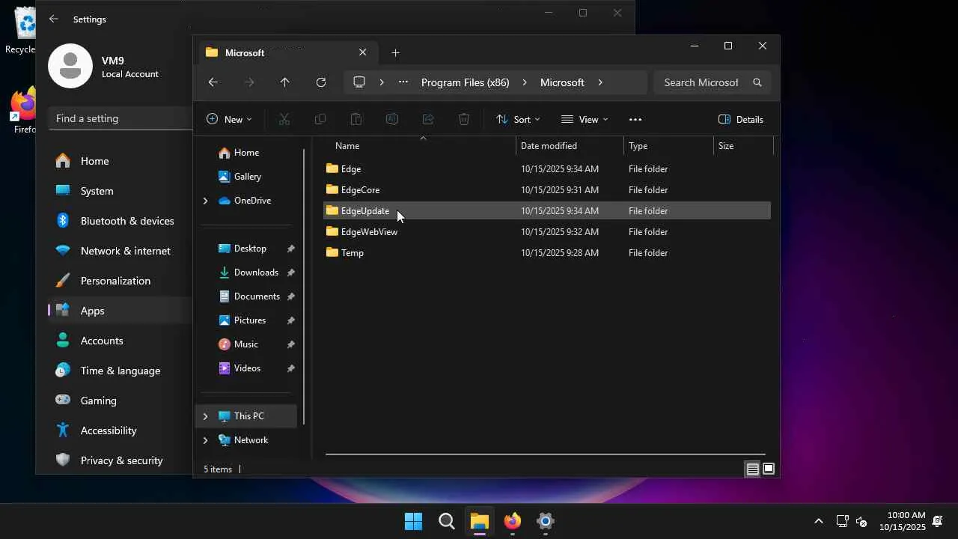This screenshot has height=539, width=958.
Task: Add a new File Explorer tab
Action: 395,52
